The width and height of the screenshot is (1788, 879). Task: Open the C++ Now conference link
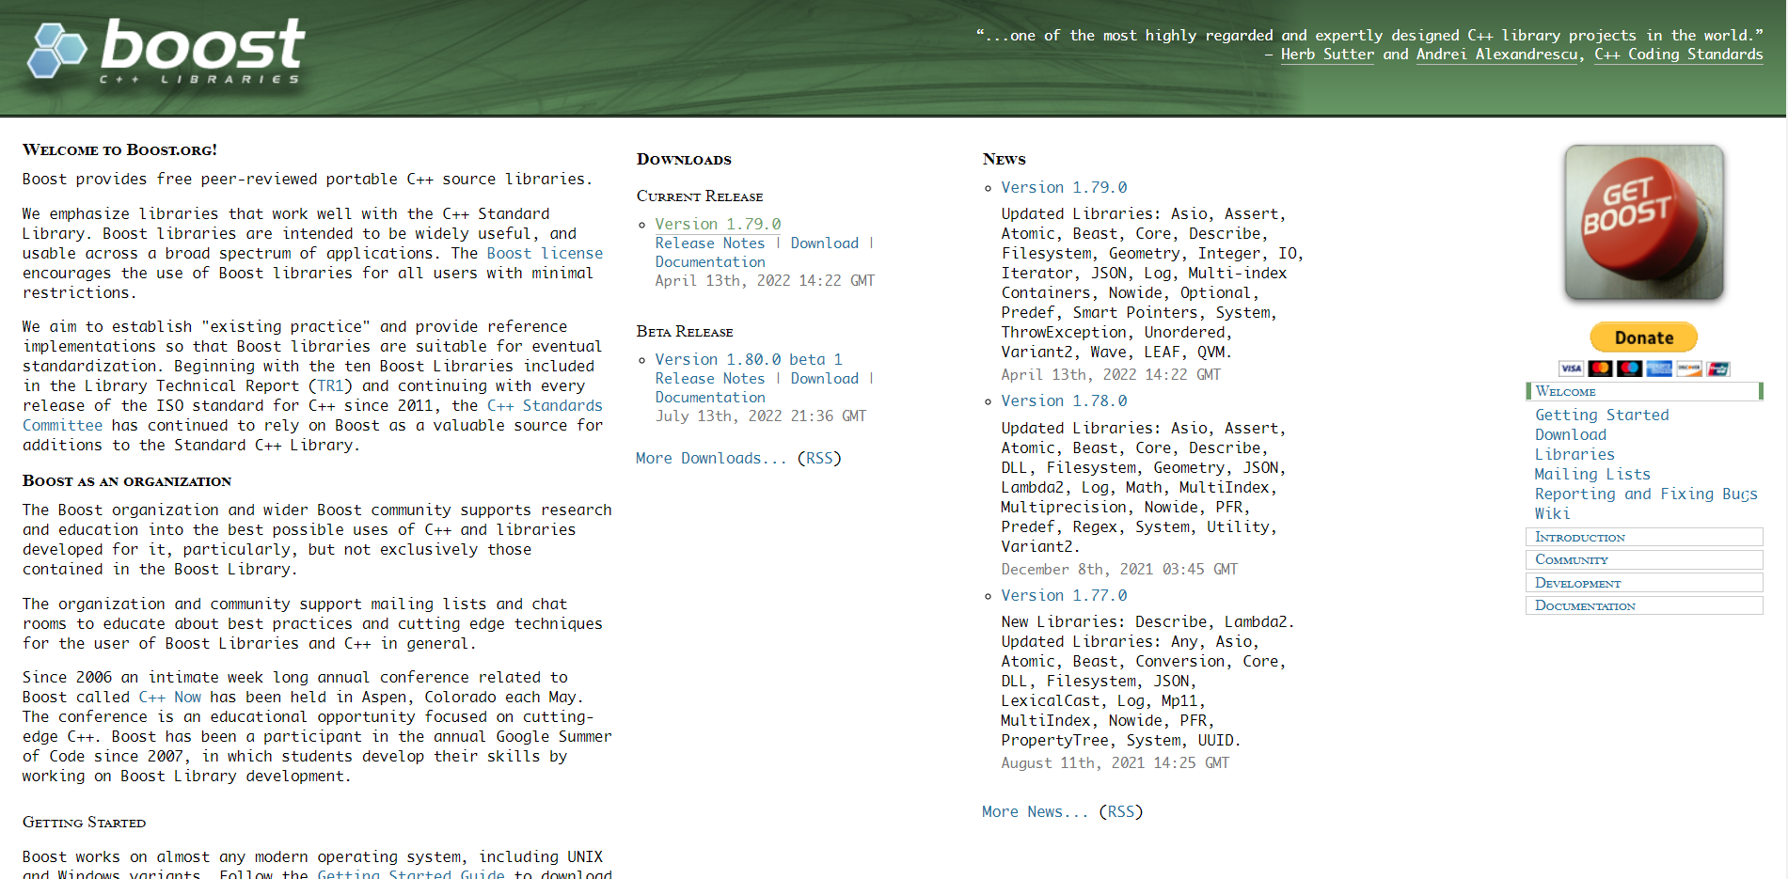point(169,698)
